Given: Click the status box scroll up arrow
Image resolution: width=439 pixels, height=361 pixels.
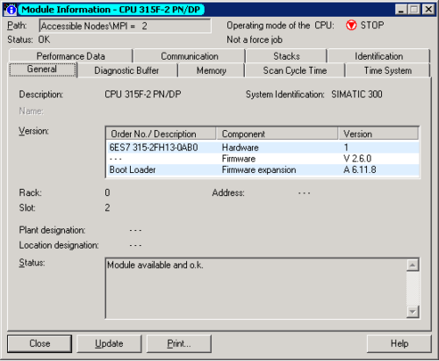Looking at the screenshot, I should [x=413, y=265].
